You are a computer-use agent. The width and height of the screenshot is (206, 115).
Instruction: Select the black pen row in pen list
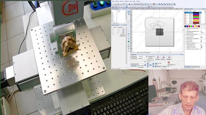point(193,13)
